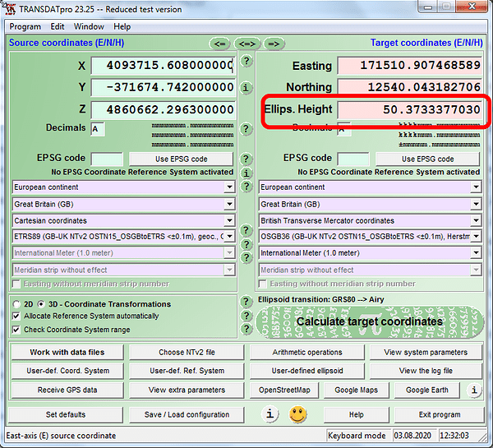Viewport: 493px width, 448px height.
Task: Click View the log file
Action: click(x=426, y=371)
